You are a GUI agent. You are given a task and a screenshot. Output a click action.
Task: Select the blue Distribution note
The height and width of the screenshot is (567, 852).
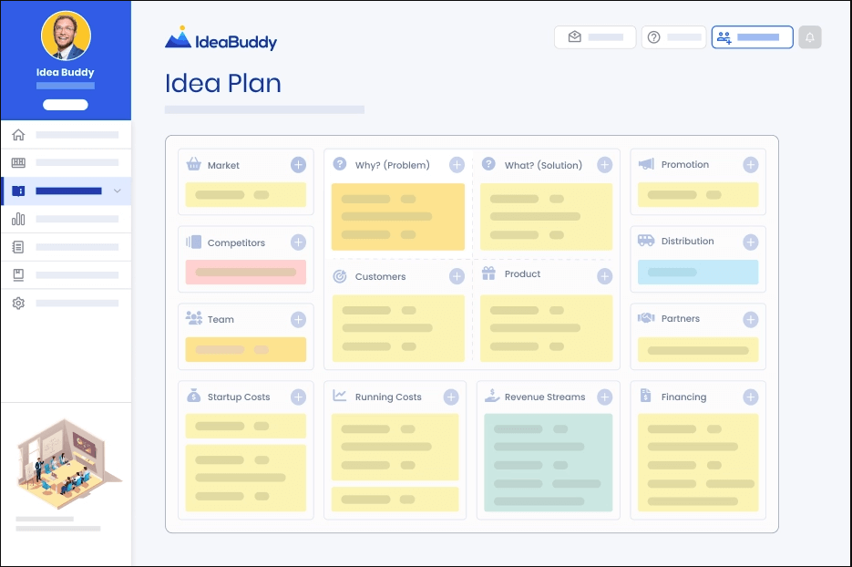tap(697, 272)
